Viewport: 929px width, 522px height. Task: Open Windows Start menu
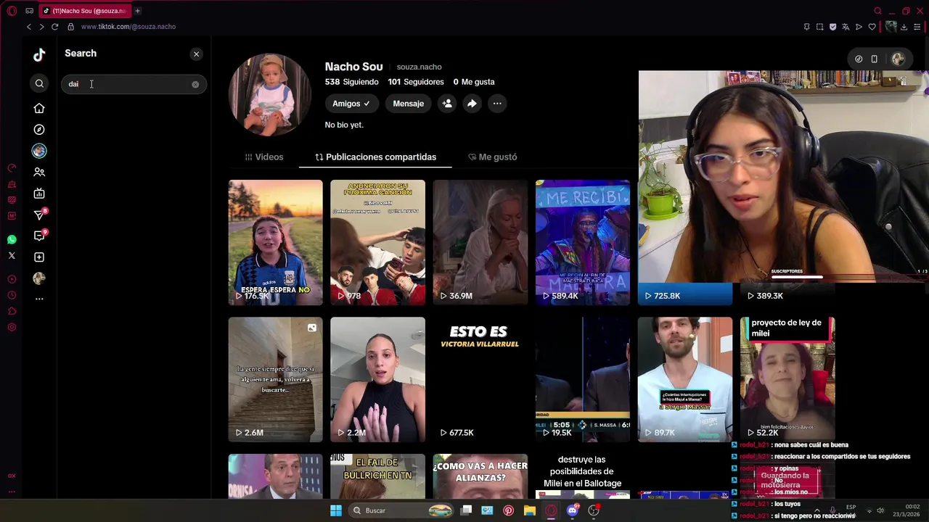335,510
